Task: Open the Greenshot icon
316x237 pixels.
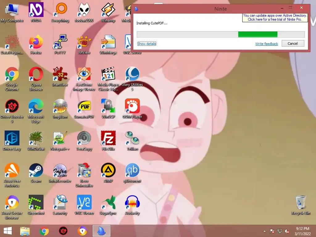Action: pos(36,205)
